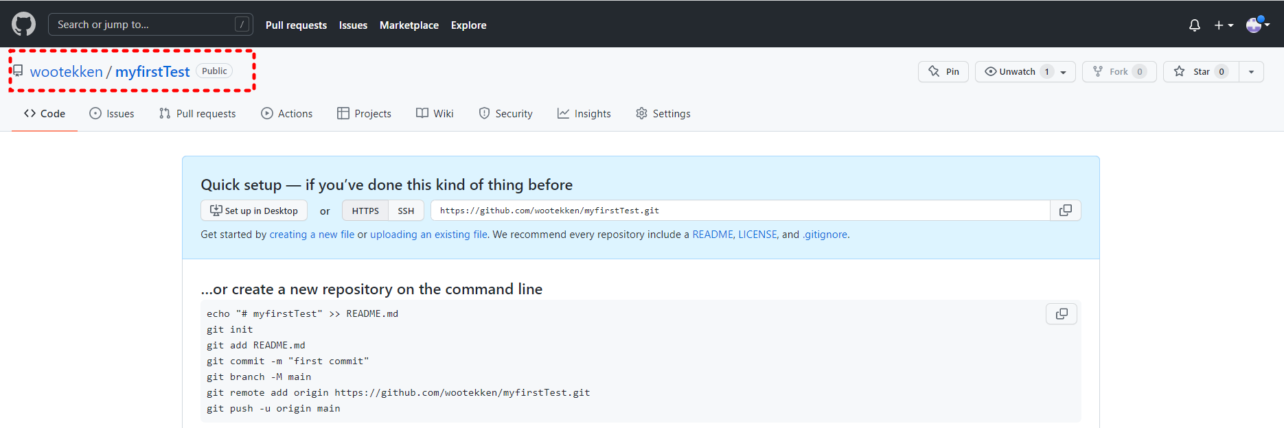The height and width of the screenshot is (428, 1284).
Task: Expand the Star lists dropdown arrow
Action: [x=1251, y=71]
